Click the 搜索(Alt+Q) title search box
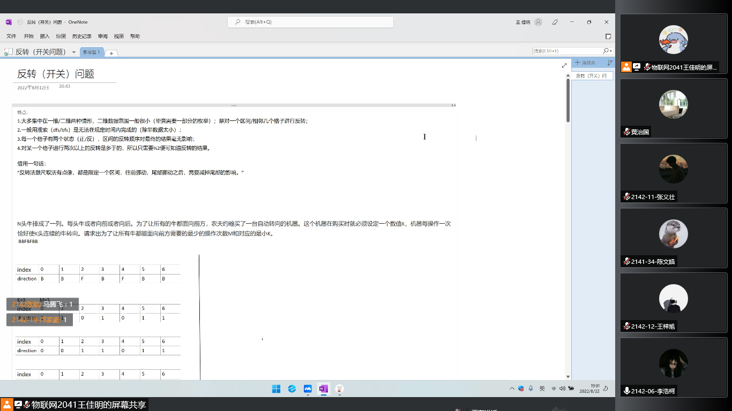The image size is (732, 411). 311,22
